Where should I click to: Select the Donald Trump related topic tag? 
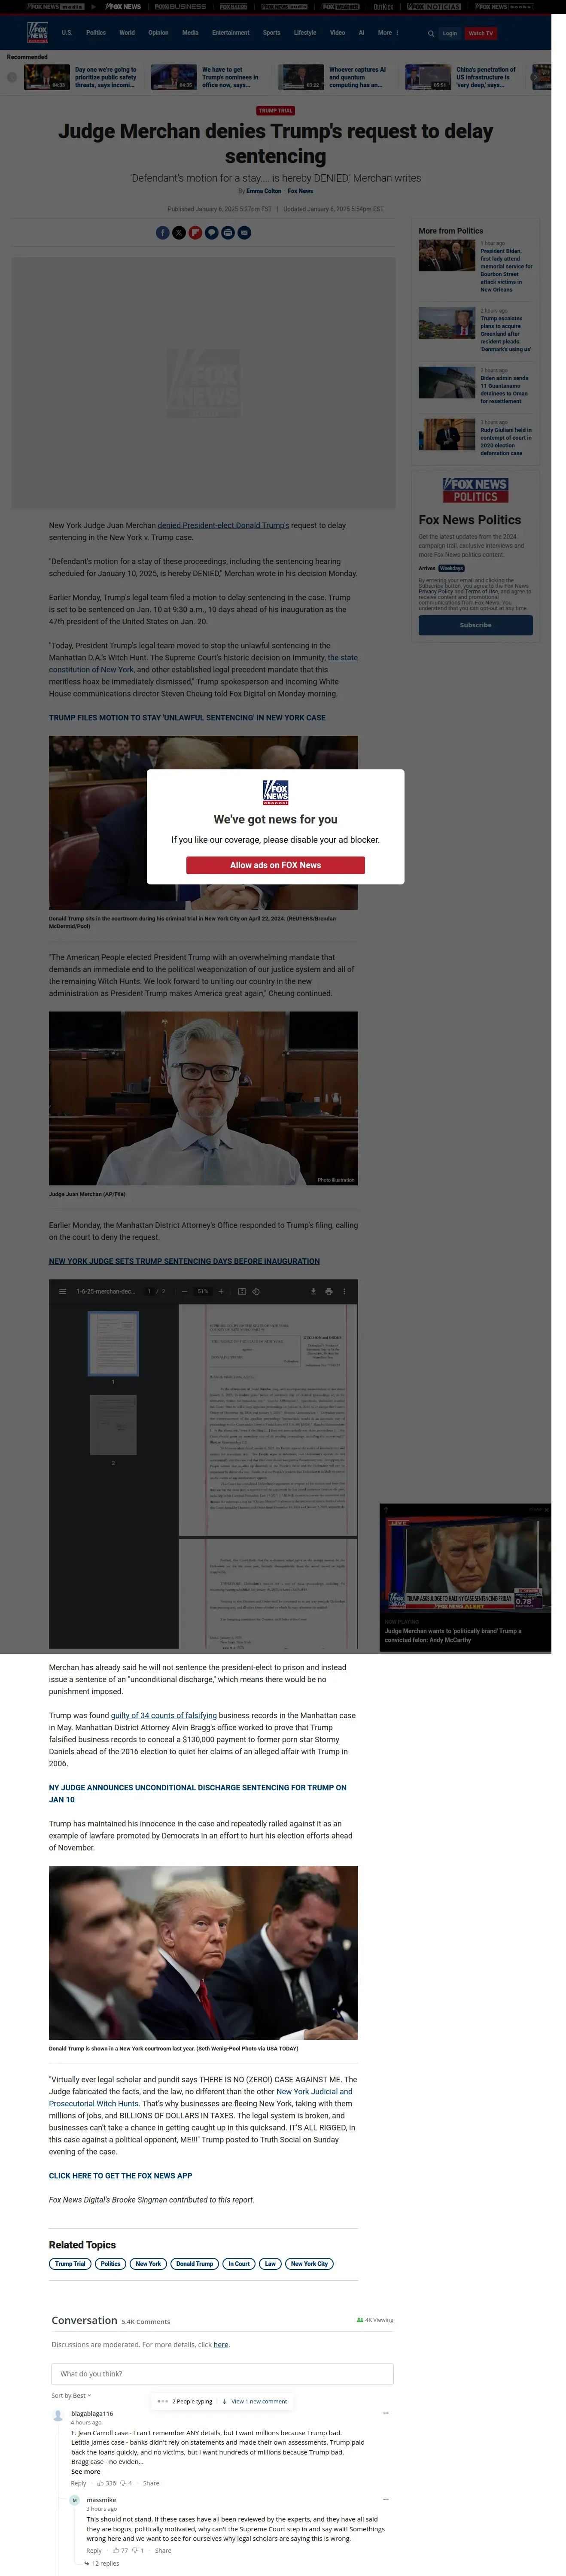[x=194, y=2264]
